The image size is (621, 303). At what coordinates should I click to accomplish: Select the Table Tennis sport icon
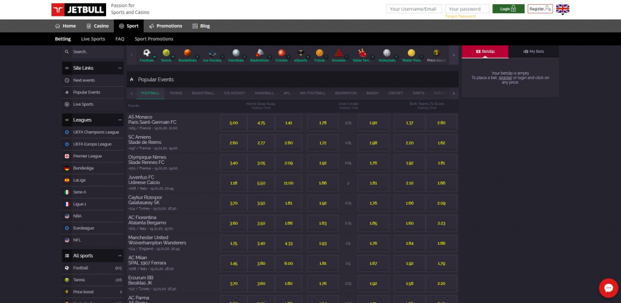tap(361, 55)
